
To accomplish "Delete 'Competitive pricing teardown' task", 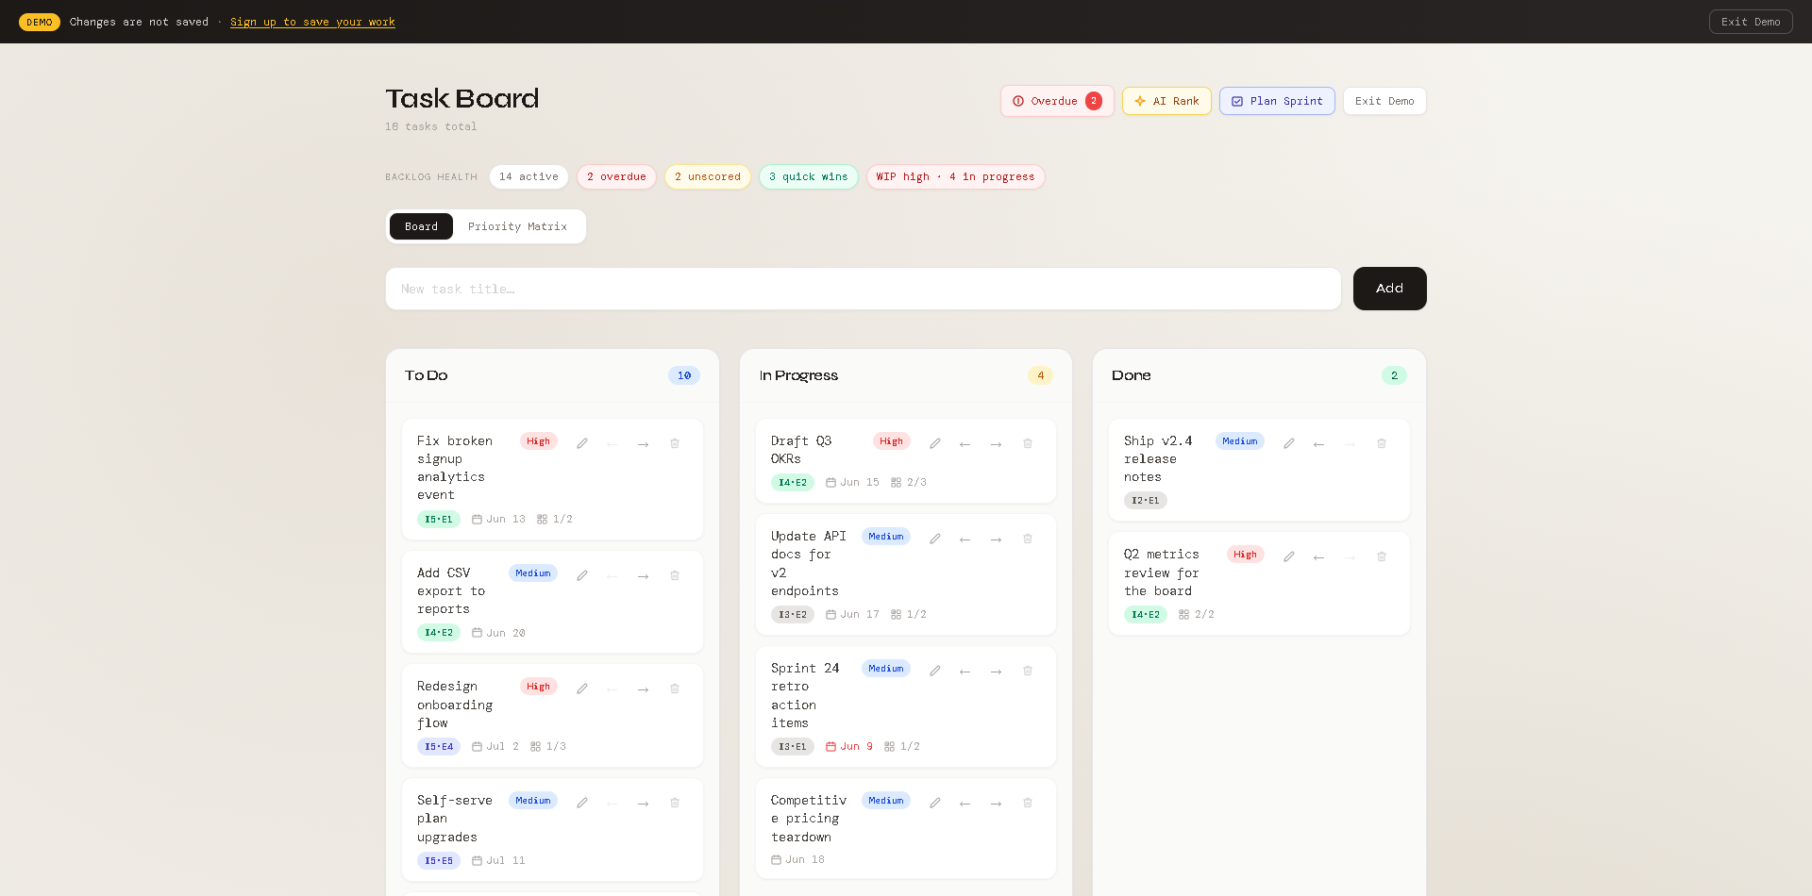I will [1028, 803].
